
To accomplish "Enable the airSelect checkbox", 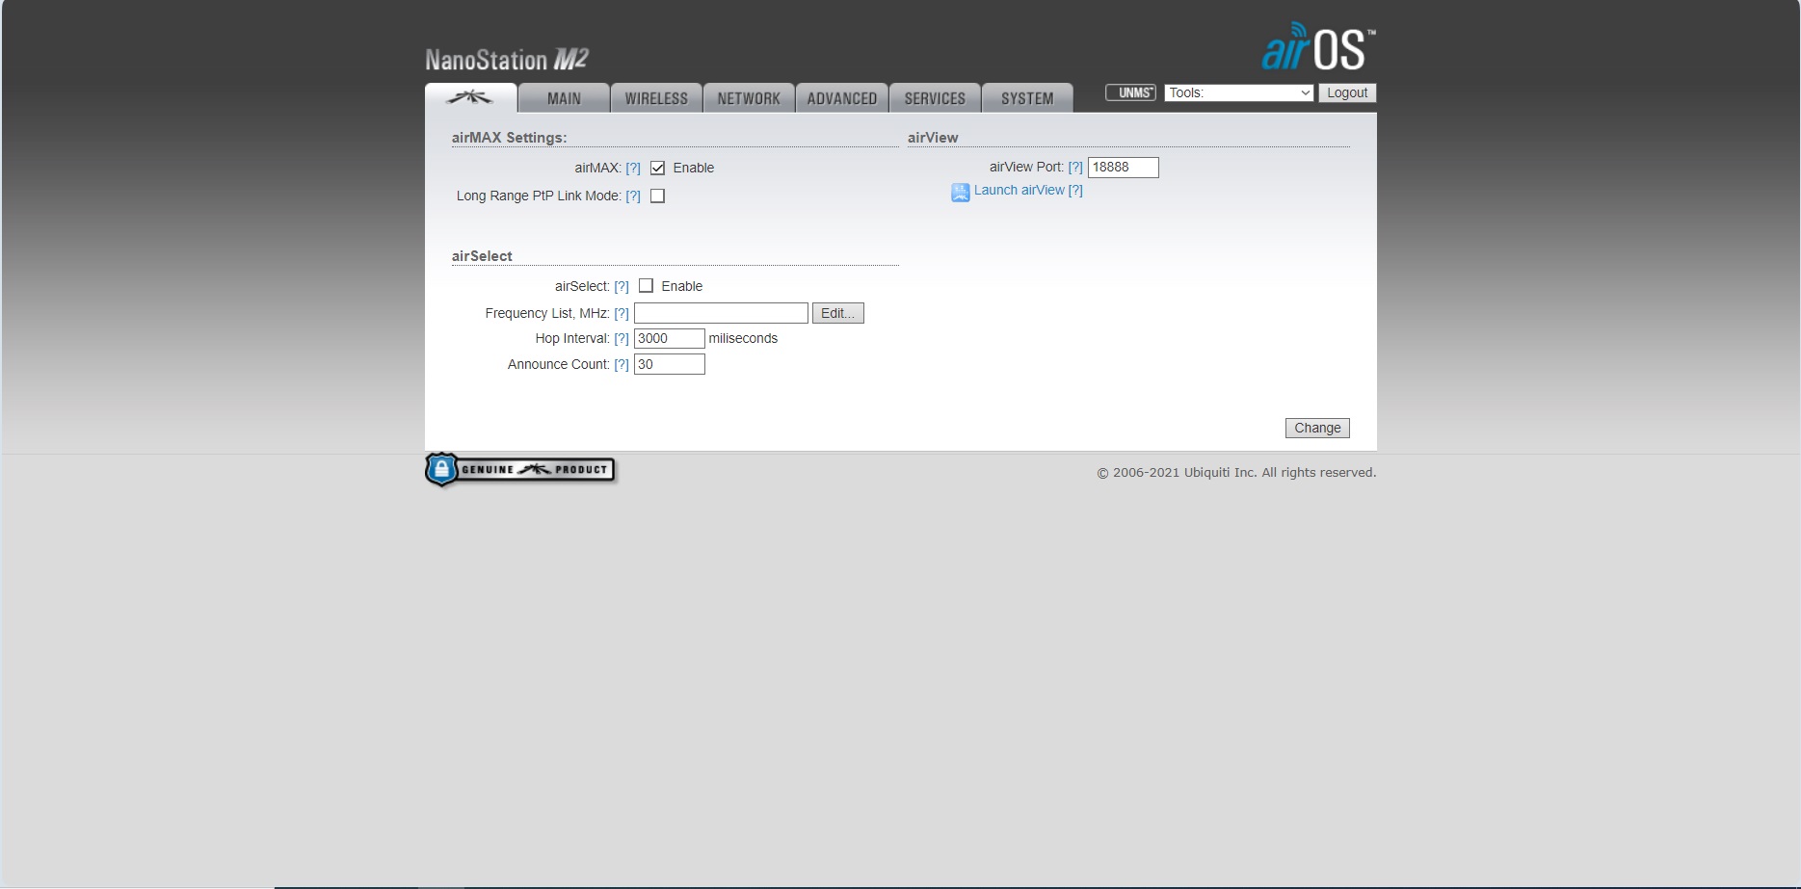I will pos(647,286).
